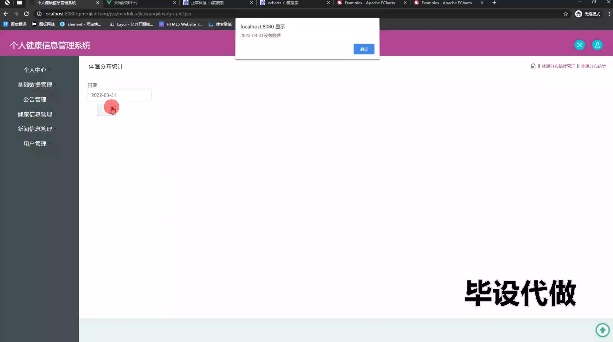Click the browser forward arrow
Image resolution: width=613 pixels, height=342 pixels.
coord(16,14)
